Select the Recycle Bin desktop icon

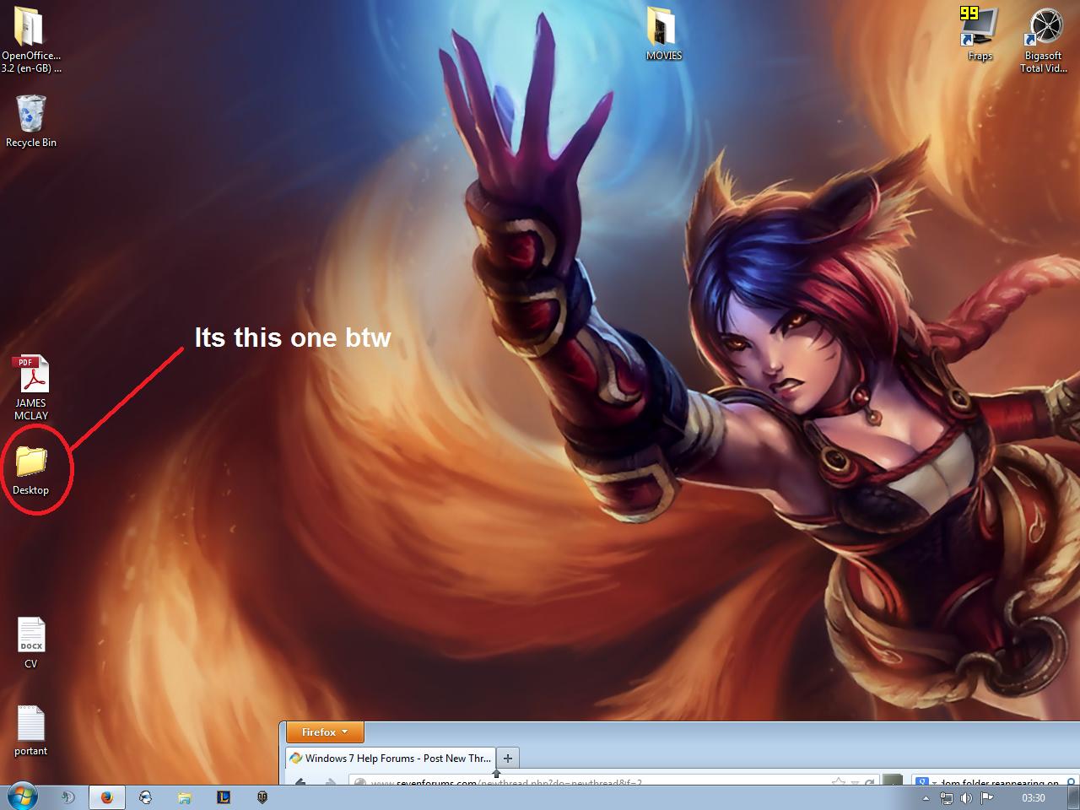31,121
